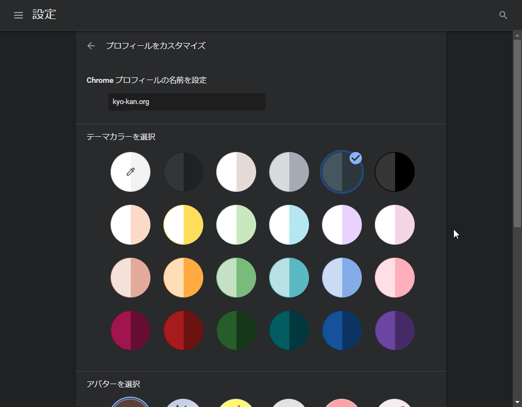Open the custom color eyedropper picker
This screenshot has height=407, width=522.
tap(131, 172)
